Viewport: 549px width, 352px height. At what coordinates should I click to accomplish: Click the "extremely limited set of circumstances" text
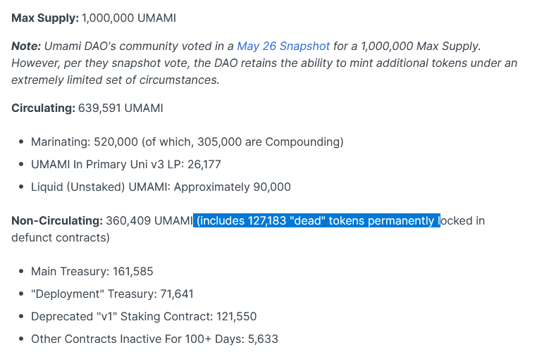(115, 80)
